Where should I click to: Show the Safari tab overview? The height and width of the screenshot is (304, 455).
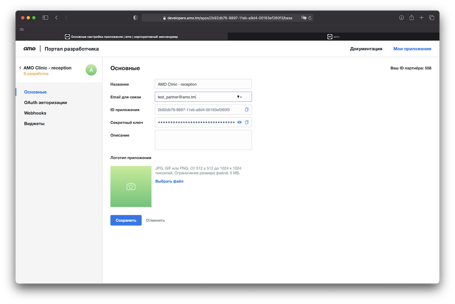click(432, 18)
